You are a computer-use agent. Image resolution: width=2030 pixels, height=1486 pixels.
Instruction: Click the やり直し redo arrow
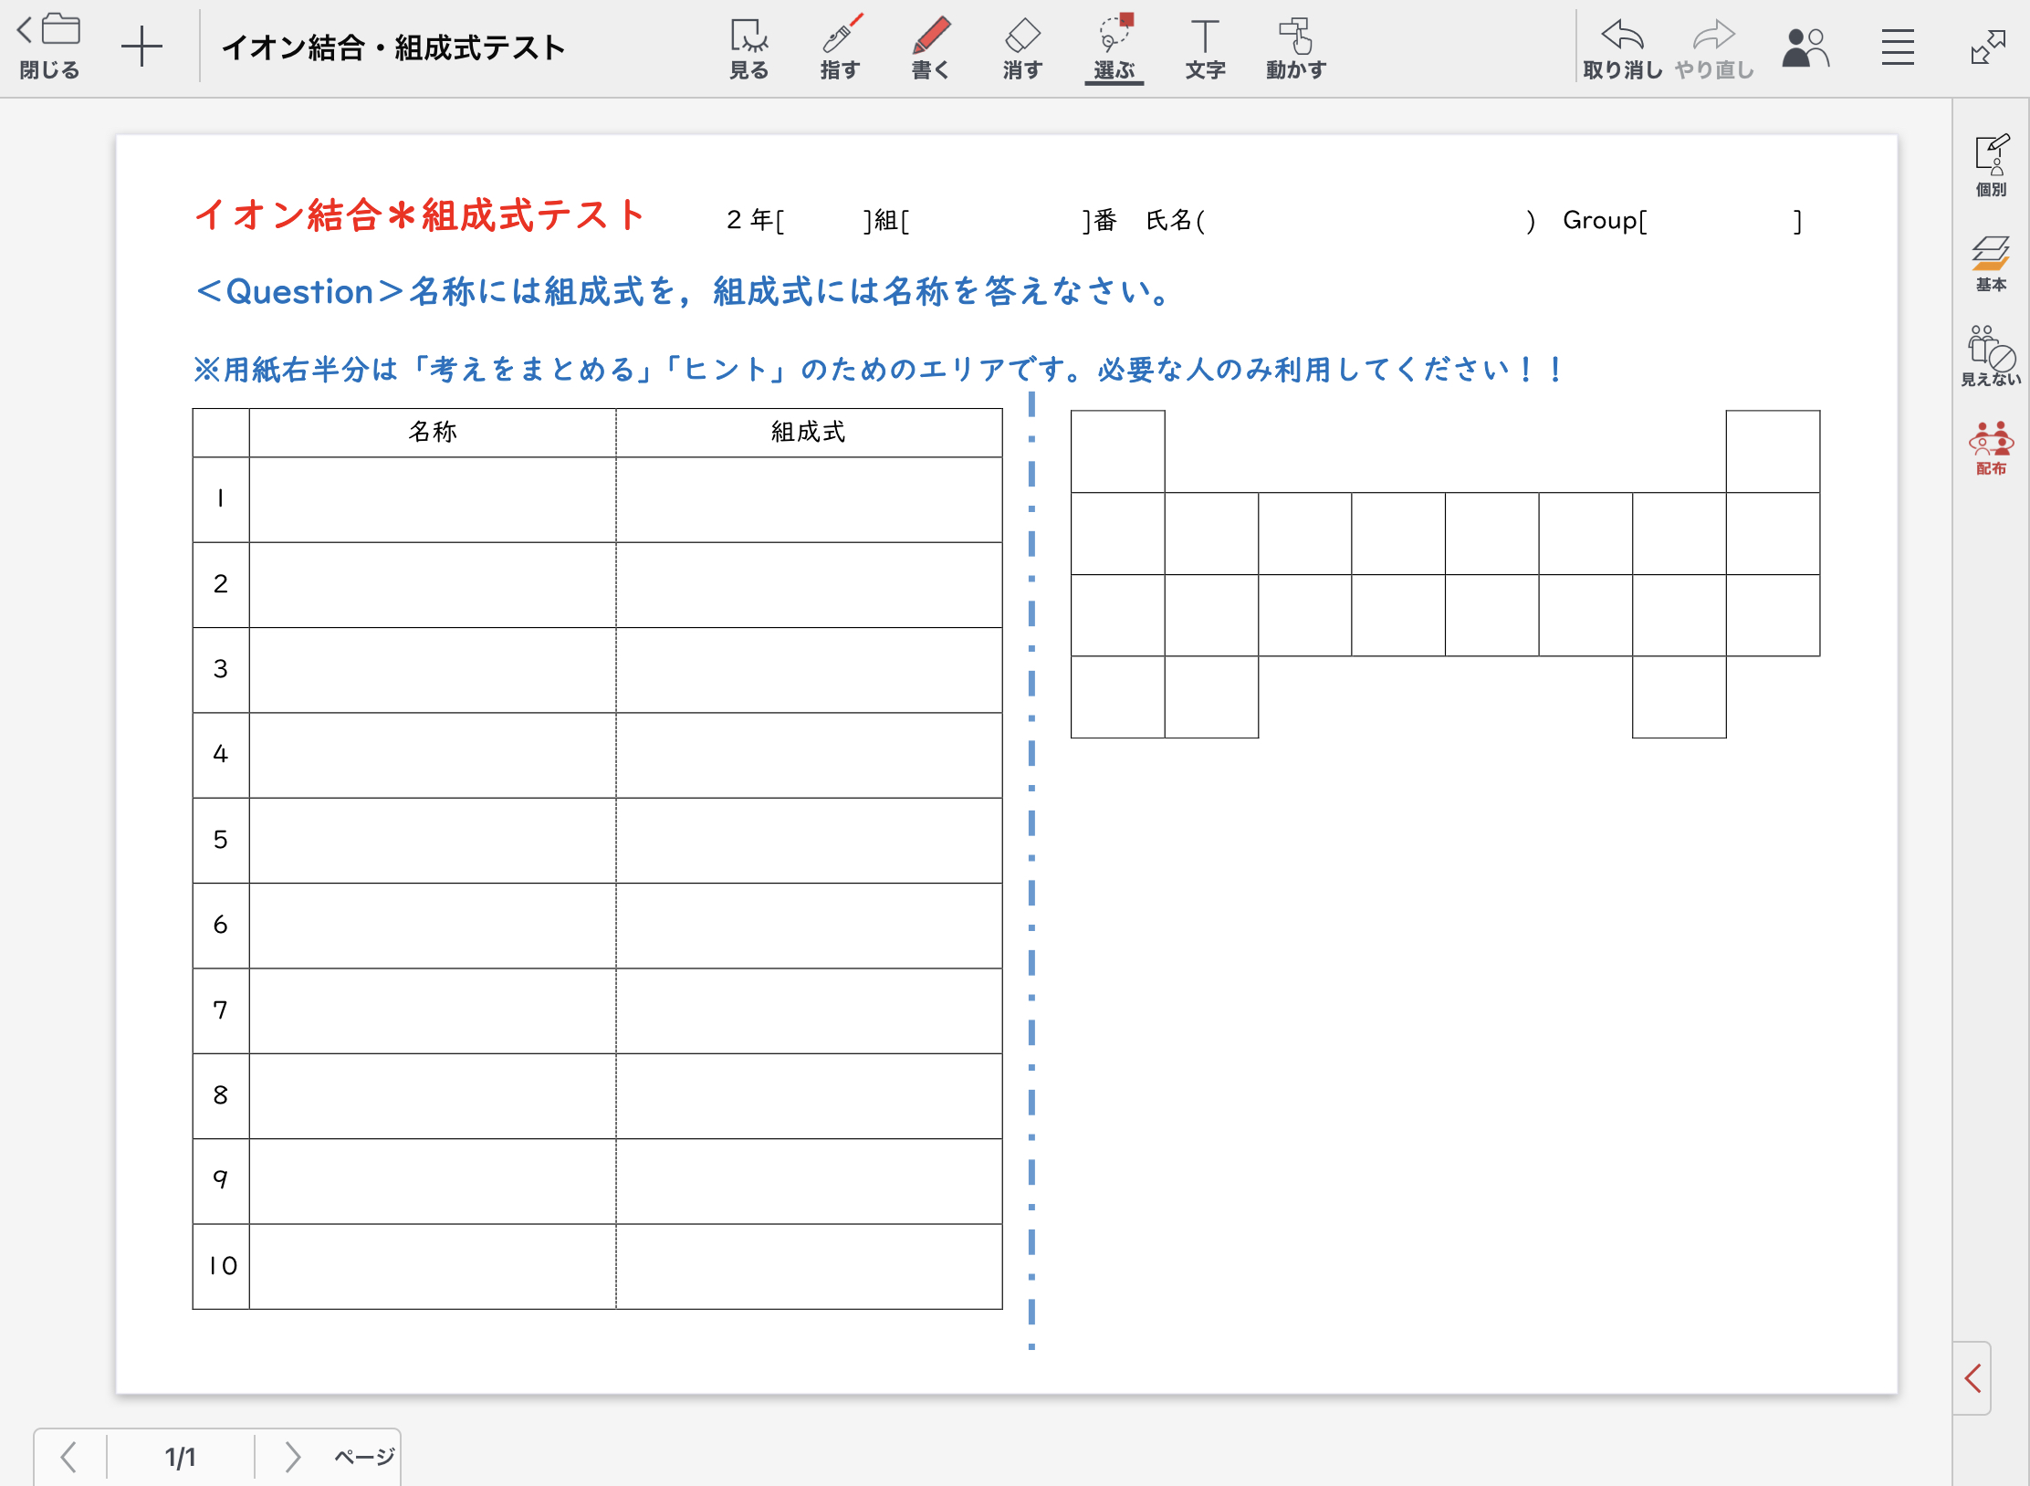[1714, 47]
